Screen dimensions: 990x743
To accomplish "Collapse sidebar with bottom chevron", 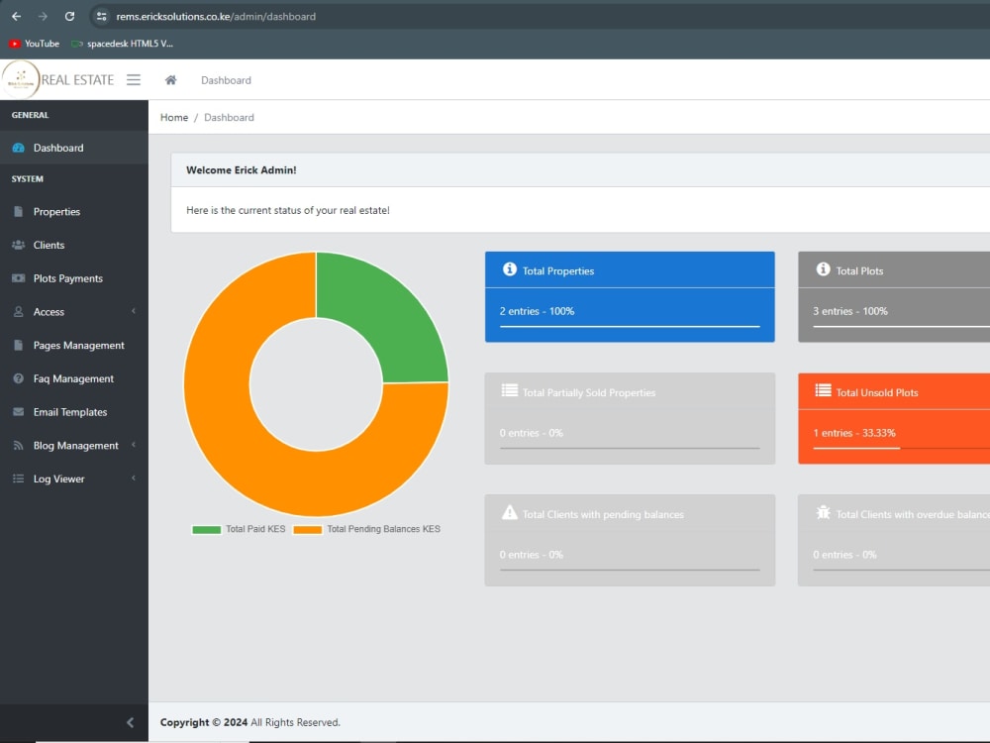I will click(x=130, y=723).
